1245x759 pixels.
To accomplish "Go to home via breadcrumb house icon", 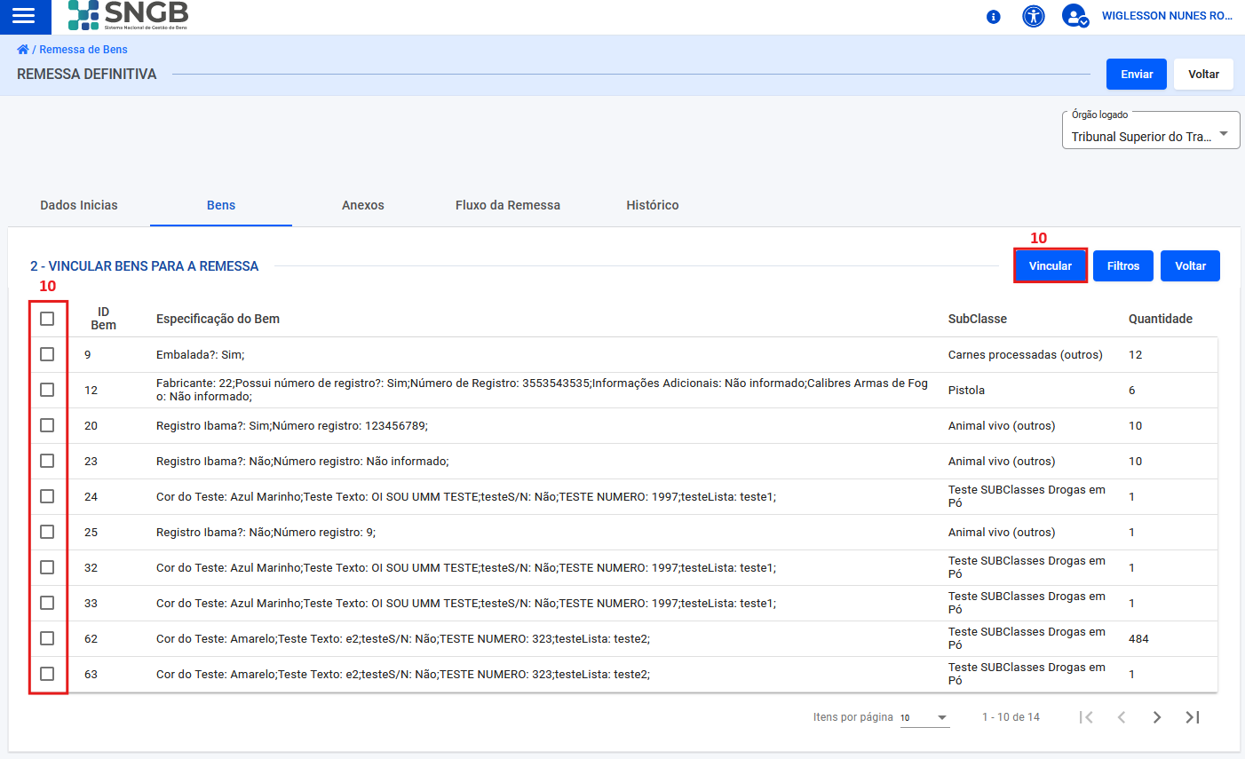I will (x=23, y=50).
